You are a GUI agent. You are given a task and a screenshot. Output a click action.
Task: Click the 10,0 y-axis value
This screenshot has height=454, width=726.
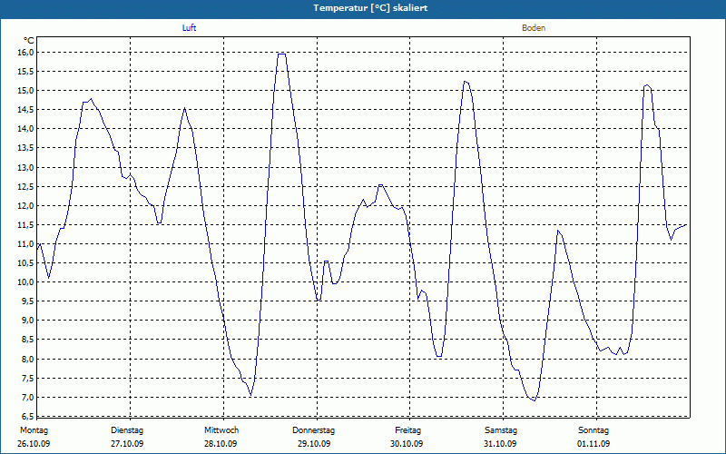[x=26, y=282]
